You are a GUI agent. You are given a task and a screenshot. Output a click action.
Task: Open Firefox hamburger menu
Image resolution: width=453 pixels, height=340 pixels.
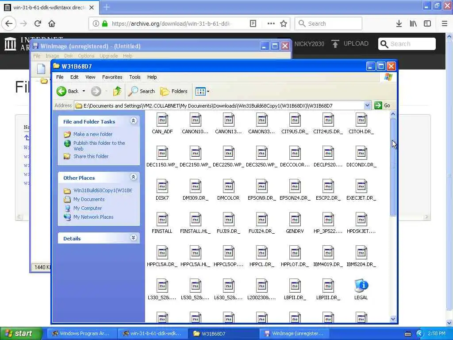445,24
